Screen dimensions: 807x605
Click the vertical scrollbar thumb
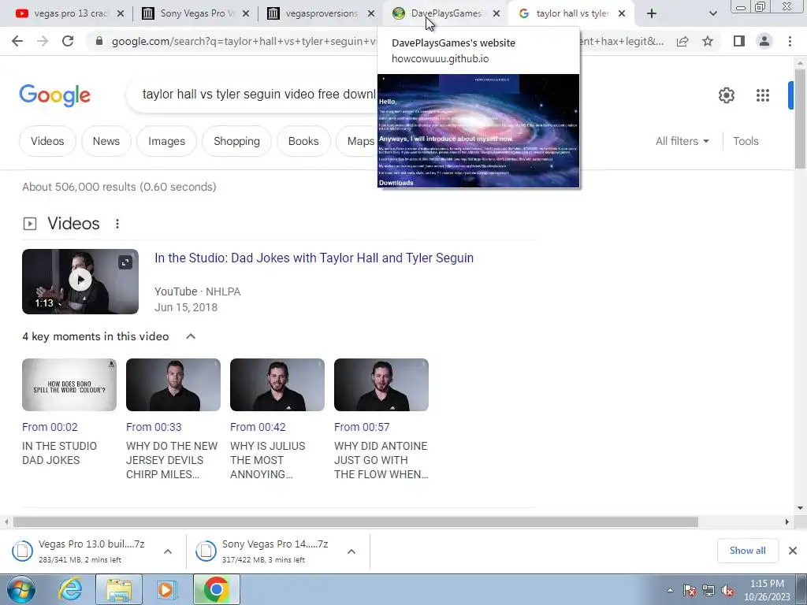pos(800,117)
